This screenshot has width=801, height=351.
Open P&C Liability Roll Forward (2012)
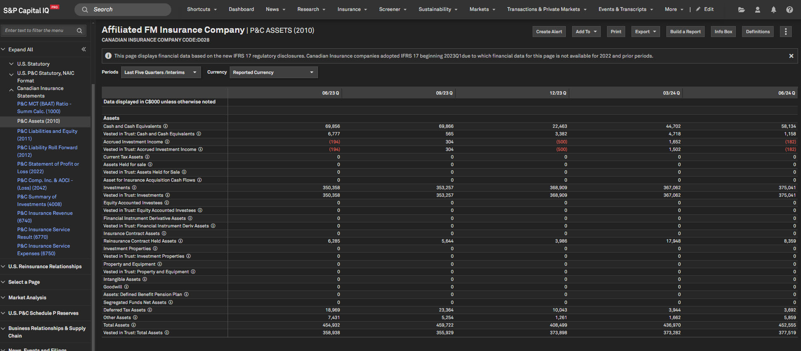[x=47, y=151]
